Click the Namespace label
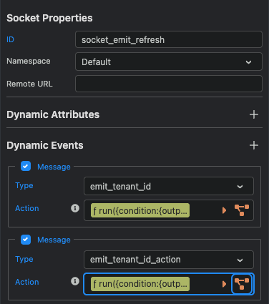The image size is (269, 304). coord(29,61)
